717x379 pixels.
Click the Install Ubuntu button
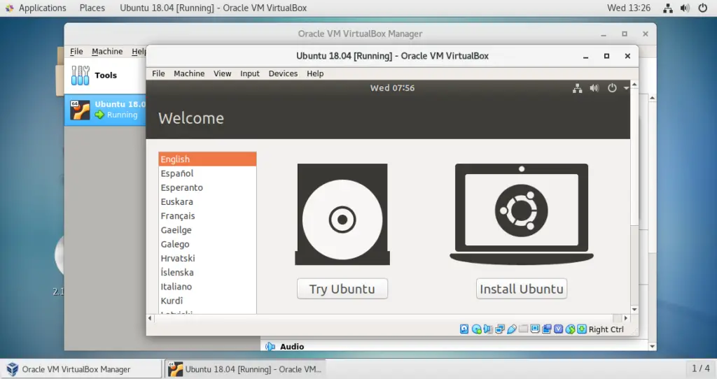[x=521, y=289]
